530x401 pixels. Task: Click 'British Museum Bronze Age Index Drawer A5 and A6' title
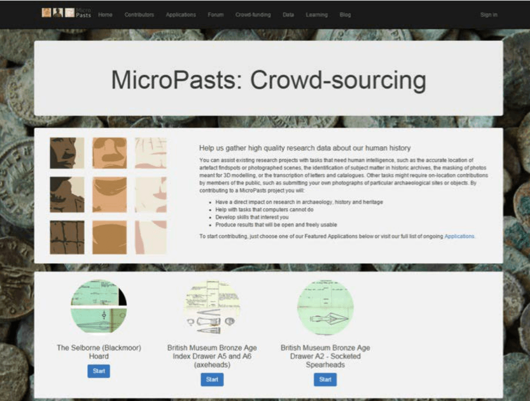212,356
